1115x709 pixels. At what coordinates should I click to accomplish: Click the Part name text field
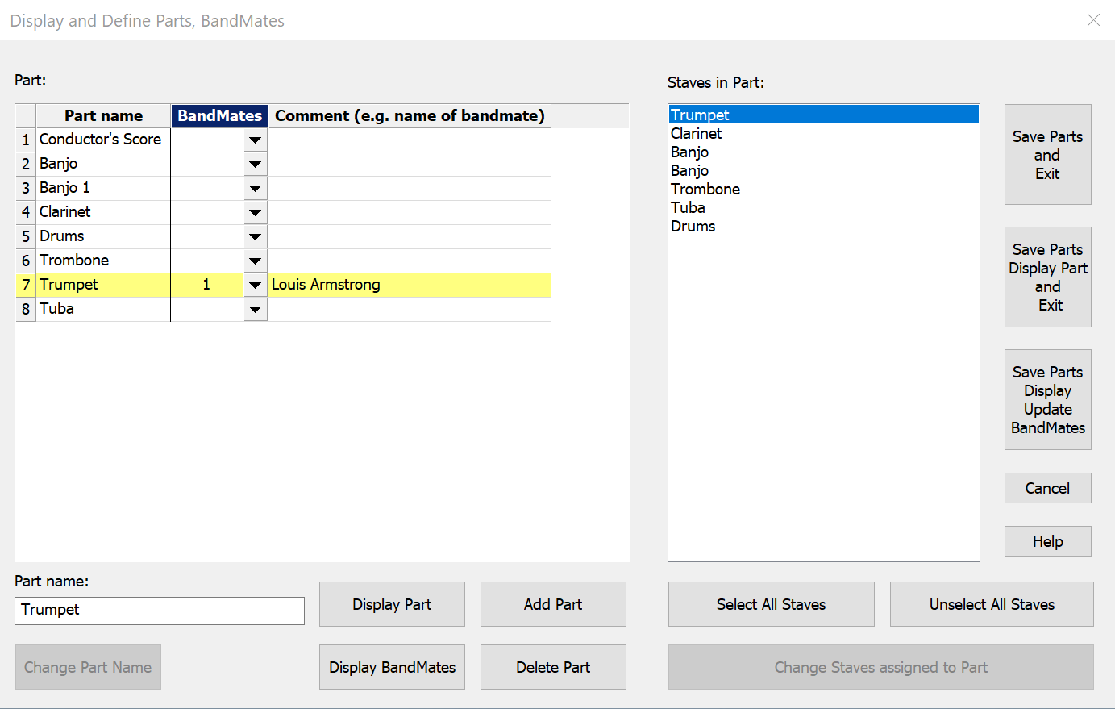coord(160,610)
